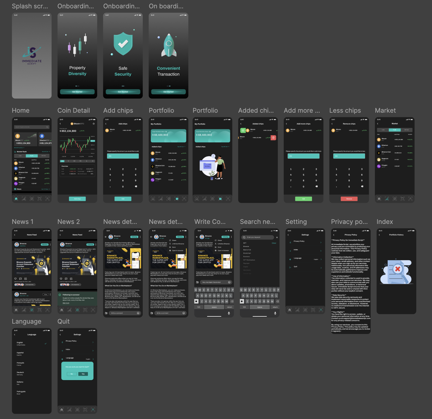Tap the chart icon in Market screen nav bar
Screen dimensions: 432x419
click(387, 199)
